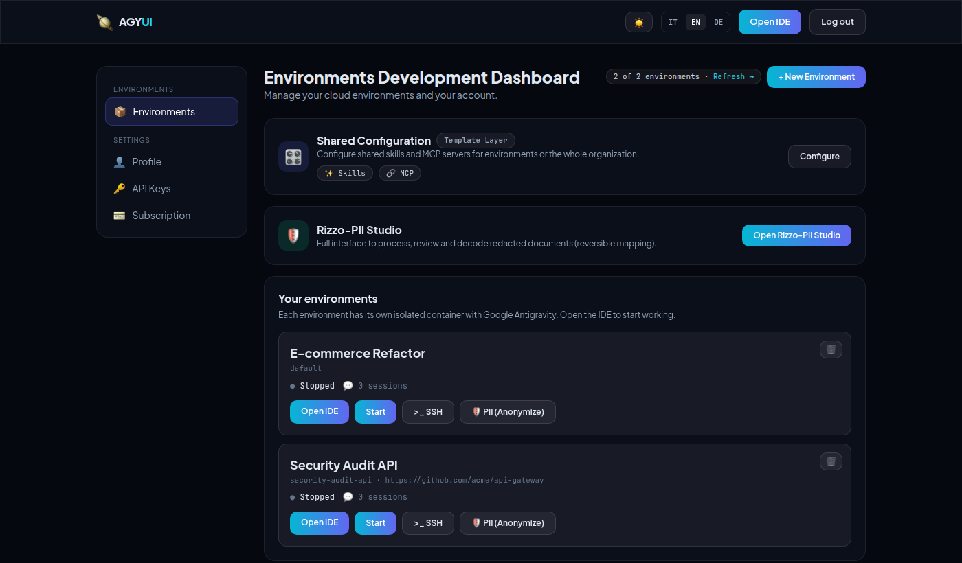Anonymize PII for E-commerce Refactor

tap(508, 412)
